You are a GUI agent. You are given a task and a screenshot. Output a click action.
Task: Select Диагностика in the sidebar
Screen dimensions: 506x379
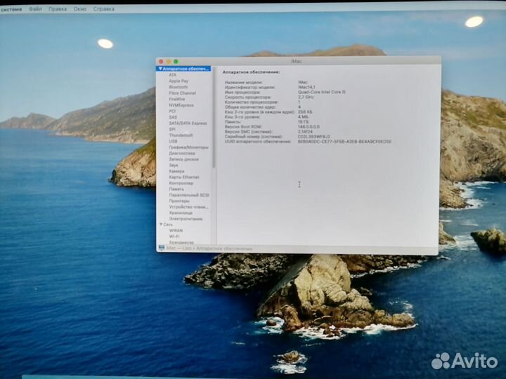tap(182, 154)
